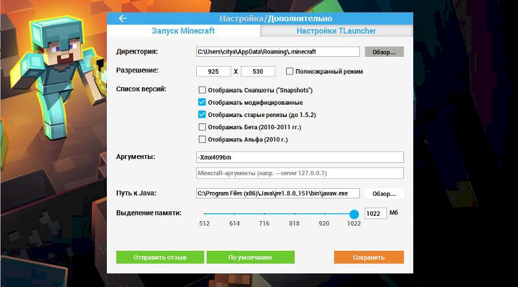Click the Отправить отзыв button
The width and height of the screenshot is (518, 287).
[x=160, y=257]
